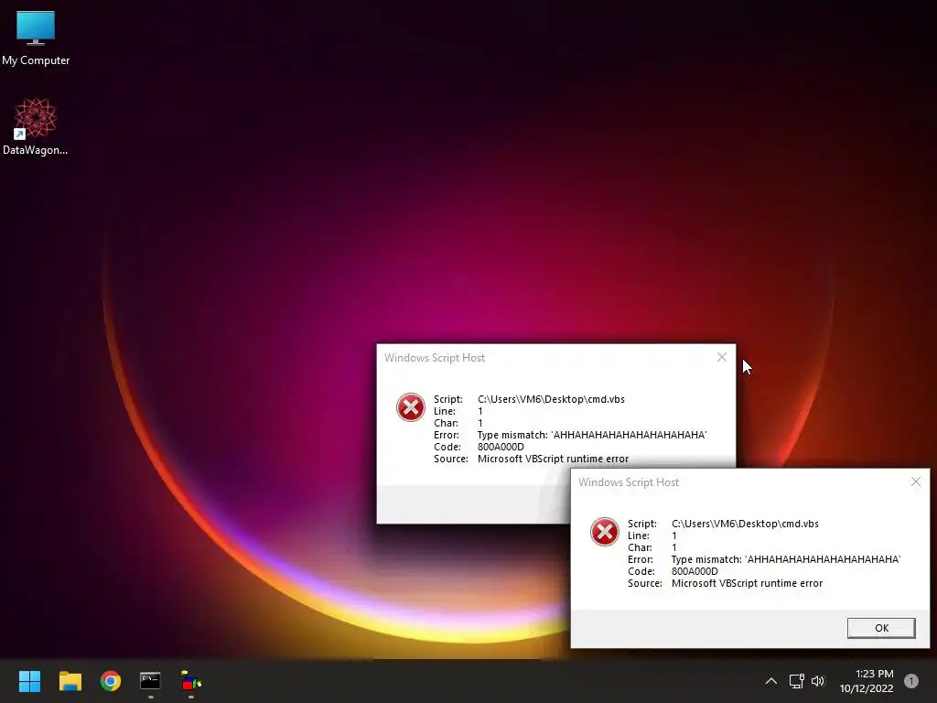Click the script path in the back dialog

click(x=551, y=399)
